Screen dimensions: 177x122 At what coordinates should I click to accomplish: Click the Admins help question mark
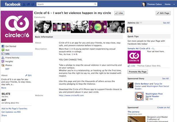tap(141, 23)
